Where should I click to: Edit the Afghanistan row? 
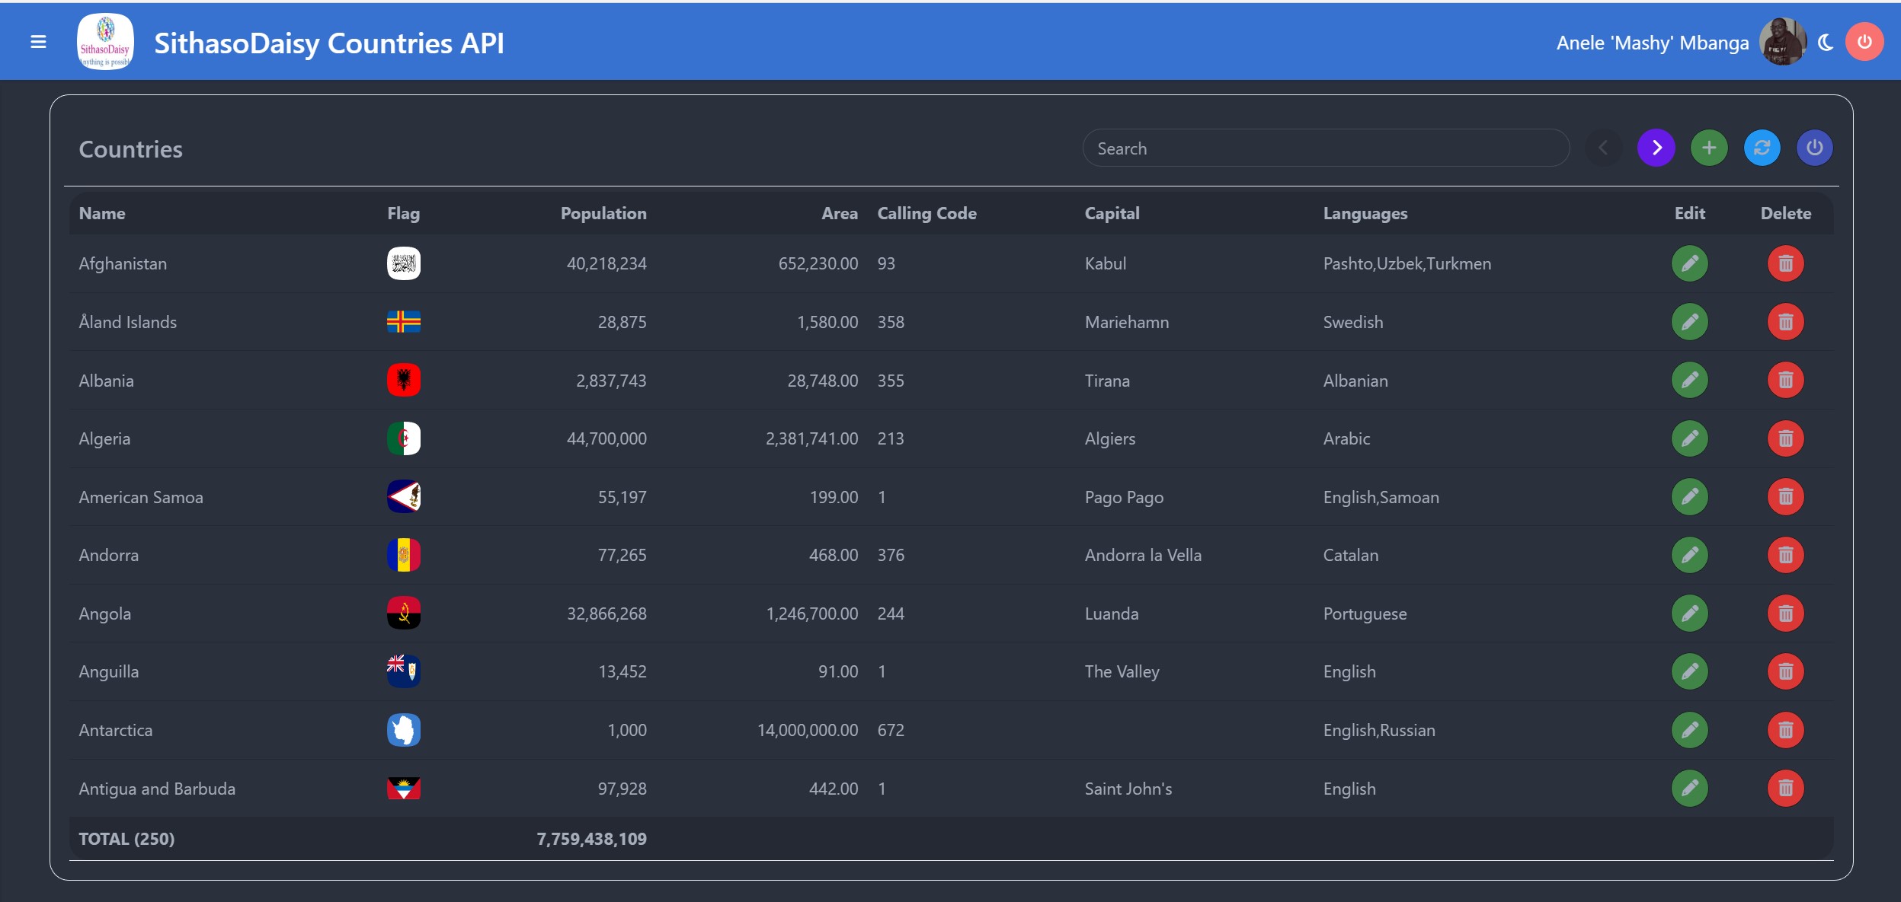click(1689, 263)
